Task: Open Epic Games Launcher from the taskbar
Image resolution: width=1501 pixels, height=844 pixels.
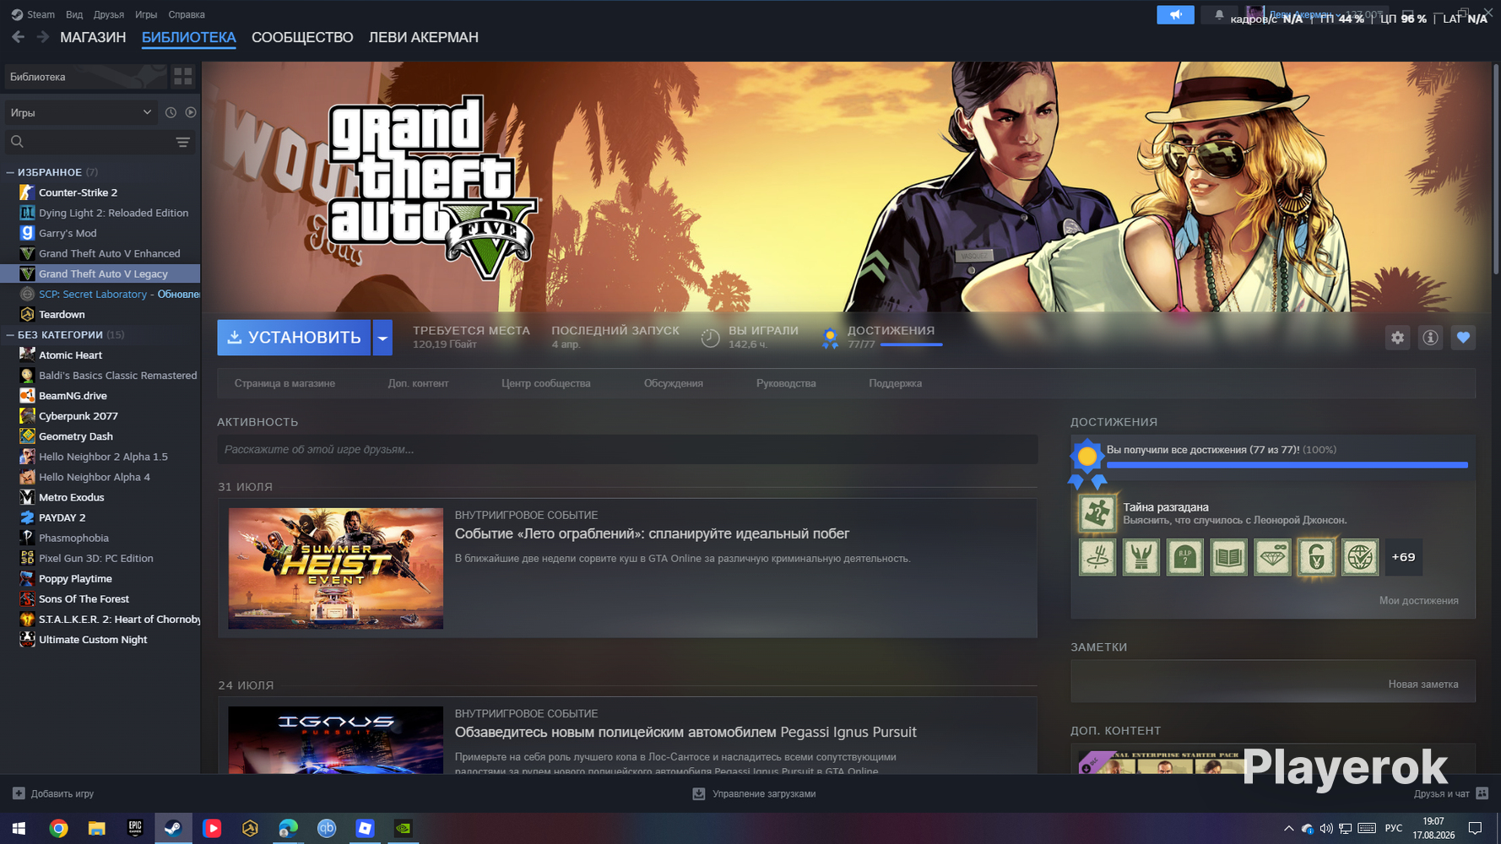Action: click(x=135, y=829)
